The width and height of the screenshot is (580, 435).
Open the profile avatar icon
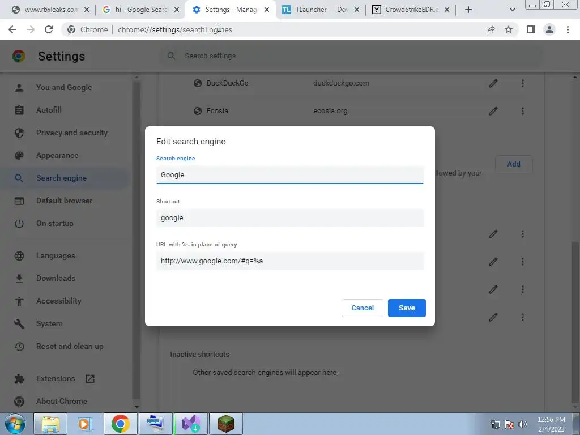pyautogui.click(x=549, y=29)
